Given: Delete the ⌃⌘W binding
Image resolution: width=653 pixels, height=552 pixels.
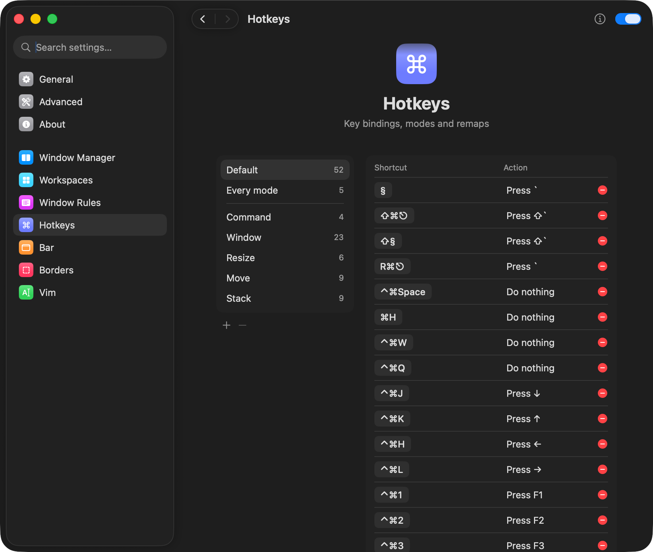Looking at the screenshot, I should tap(603, 342).
